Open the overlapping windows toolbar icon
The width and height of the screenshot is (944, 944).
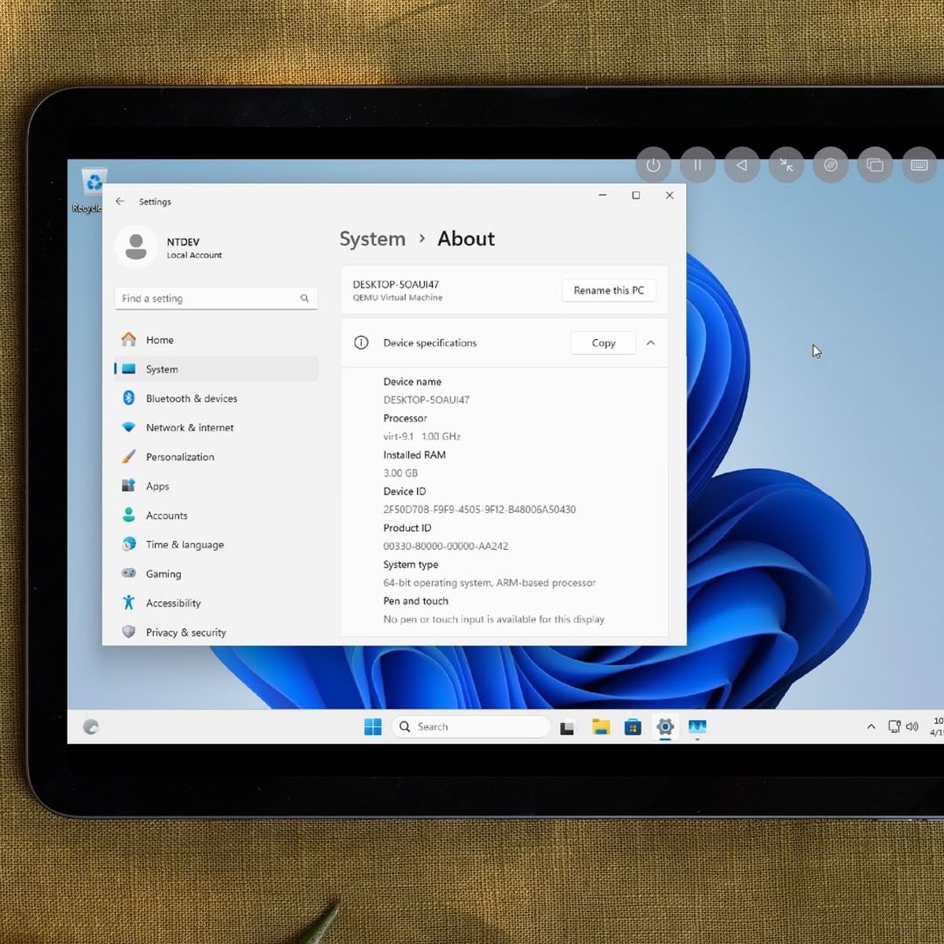(875, 165)
